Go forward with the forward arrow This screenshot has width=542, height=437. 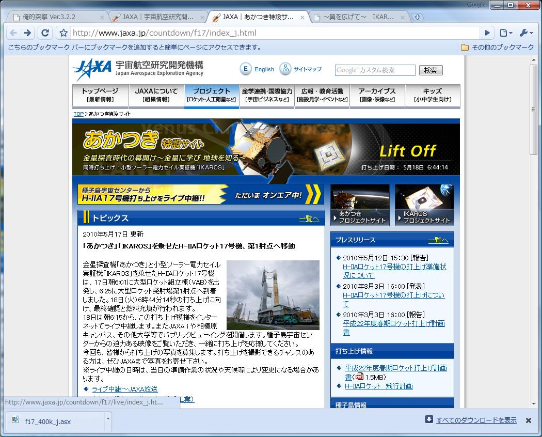pos(27,33)
